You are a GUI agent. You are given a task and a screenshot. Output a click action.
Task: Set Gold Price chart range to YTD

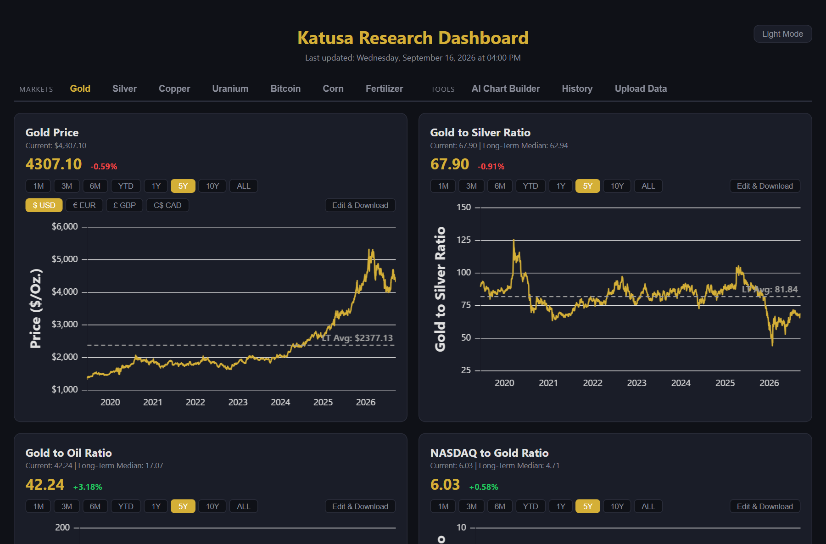pyautogui.click(x=126, y=186)
